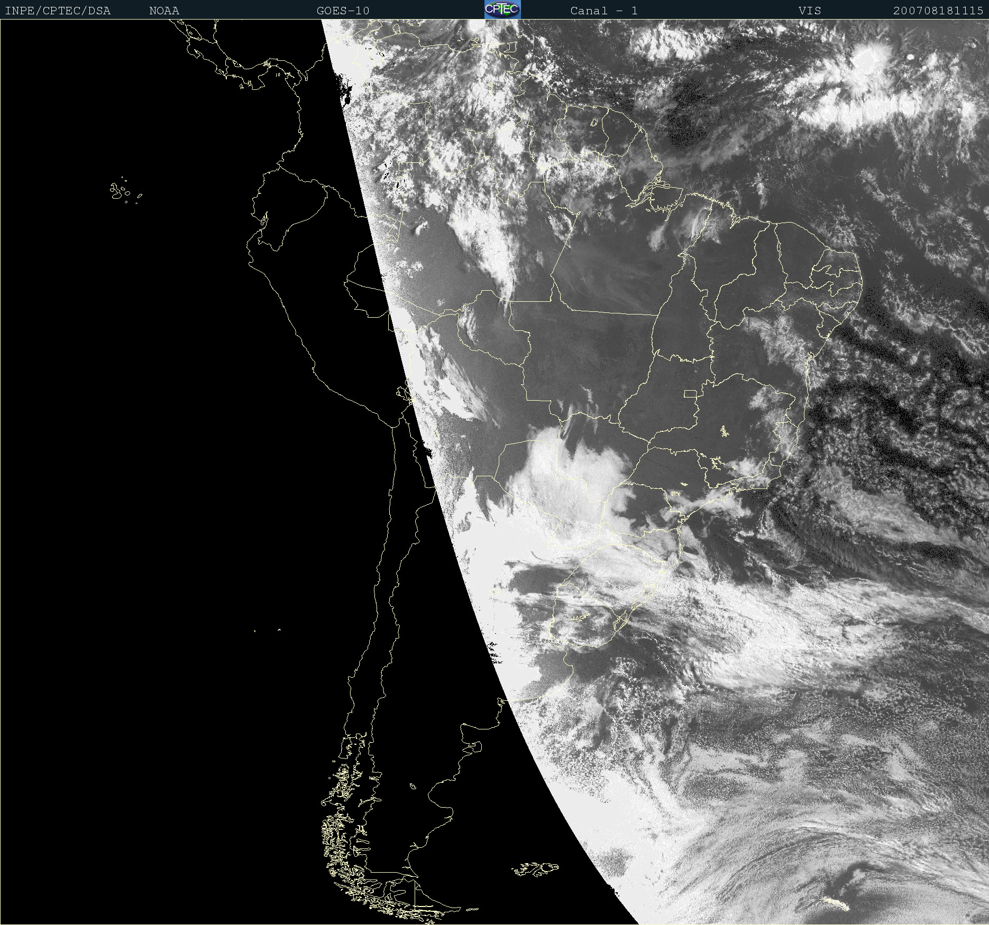Image resolution: width=989 pixels, height=925 pixels.
Task: Click the INPE/CPTEC/DSA header text
Action: [x=58, y=11]
